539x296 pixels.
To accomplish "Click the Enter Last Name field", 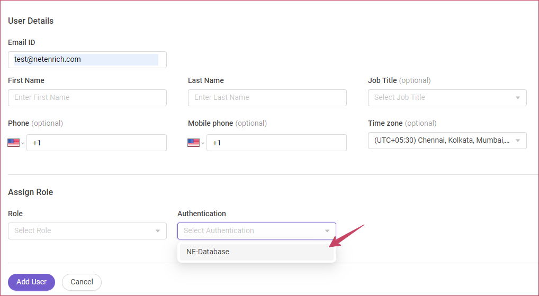I will [x=267, y=98].
